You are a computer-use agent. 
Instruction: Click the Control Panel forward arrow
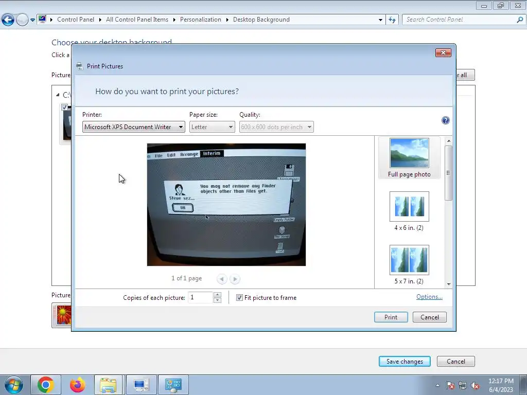click(22, 20)
